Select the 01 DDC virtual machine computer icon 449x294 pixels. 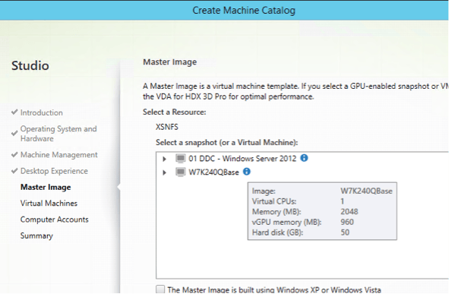(x=181, y=158)
